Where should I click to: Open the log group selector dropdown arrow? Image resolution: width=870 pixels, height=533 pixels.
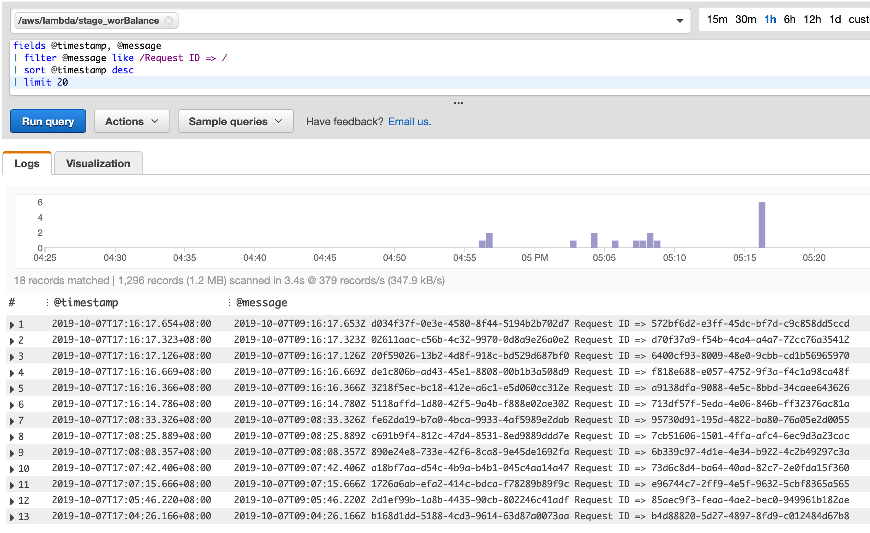(x=680, y=21)
